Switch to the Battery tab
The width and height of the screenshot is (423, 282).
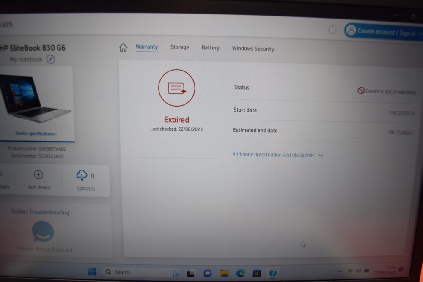pyautogui.click(x=211, y=48)
